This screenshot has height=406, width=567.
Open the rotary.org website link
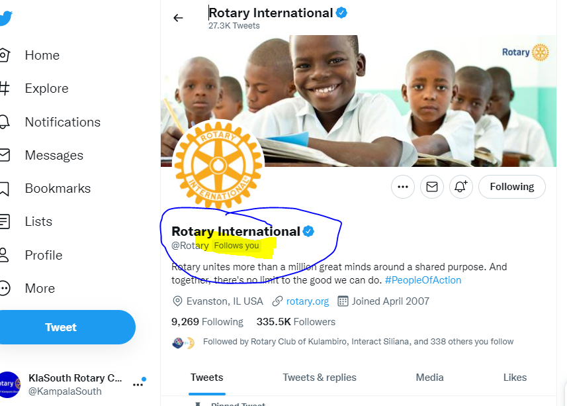(x=308, y=301)
